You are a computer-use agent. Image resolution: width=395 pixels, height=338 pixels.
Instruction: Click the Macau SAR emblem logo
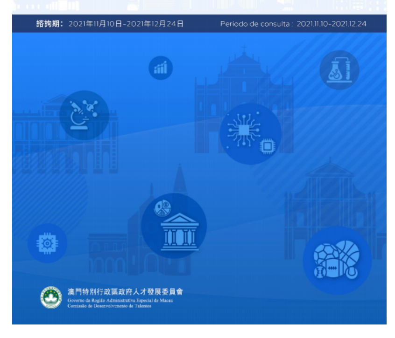click(51, 298)
